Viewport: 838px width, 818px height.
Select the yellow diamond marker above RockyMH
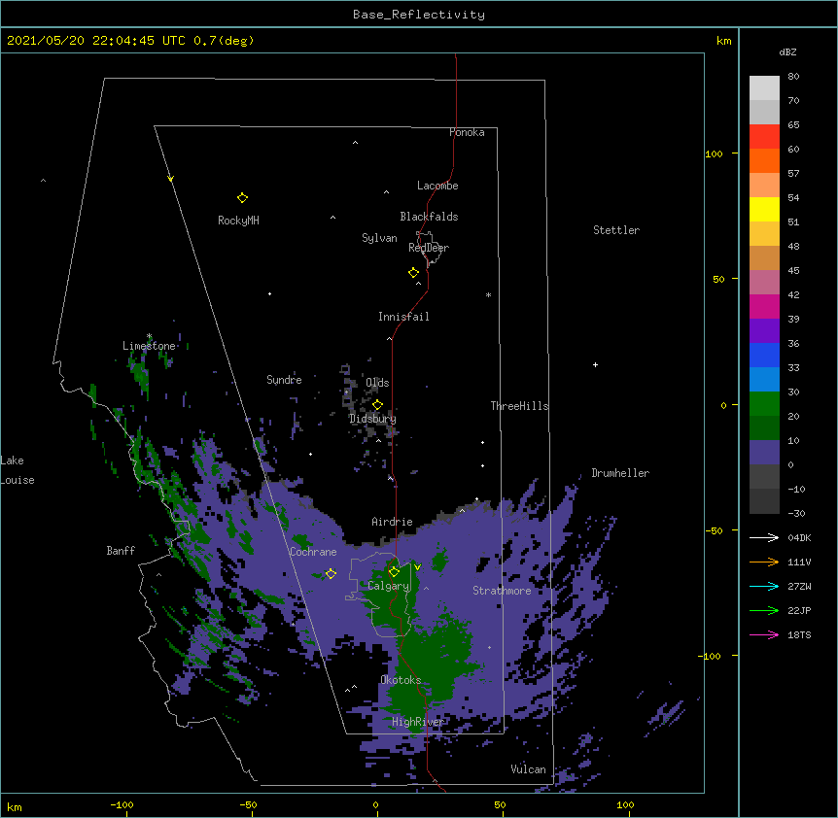[x=243, y=198]
